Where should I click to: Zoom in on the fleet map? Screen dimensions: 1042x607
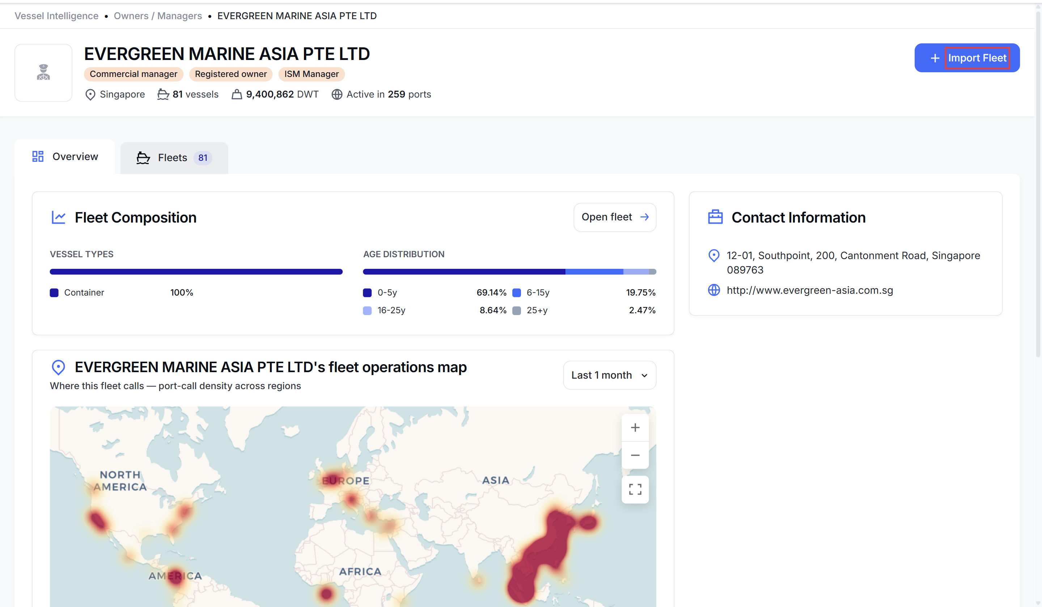(635, 428)
